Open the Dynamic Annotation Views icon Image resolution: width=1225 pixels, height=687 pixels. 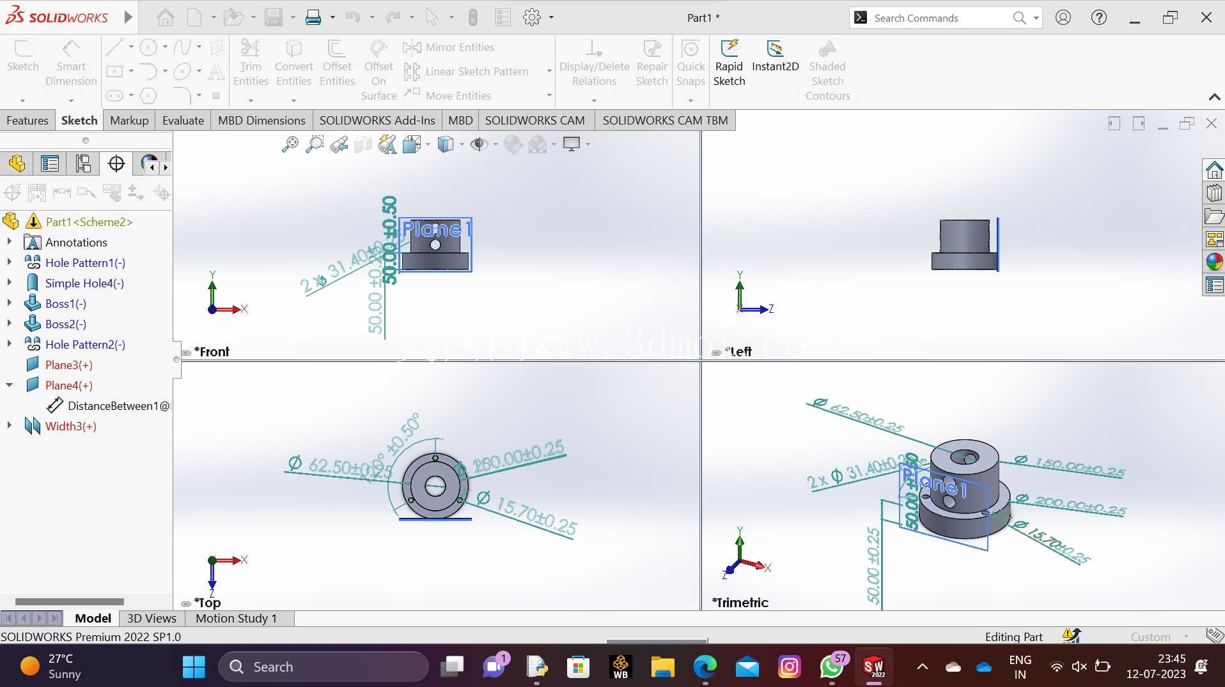click(387, 144)
